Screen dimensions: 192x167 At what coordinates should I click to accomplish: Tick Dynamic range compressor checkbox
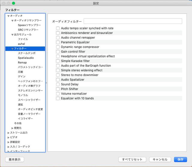tap(58, 47)
